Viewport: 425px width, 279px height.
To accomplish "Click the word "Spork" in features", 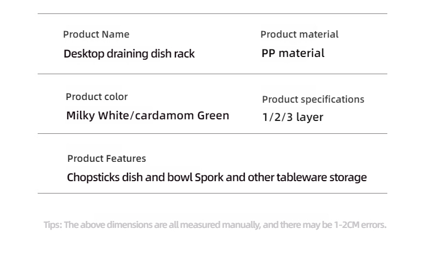I will pos(209,177).
